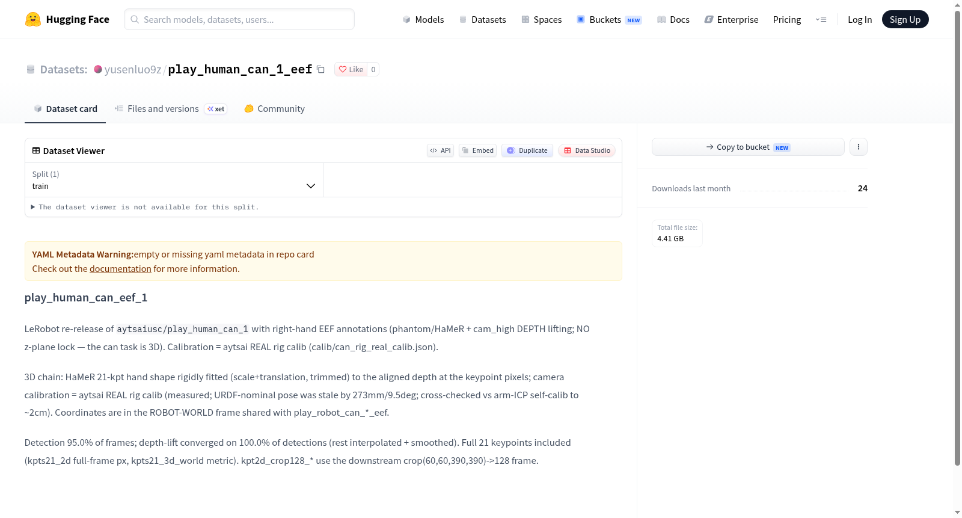Click the Sign Up button

(x=905, y=19)
